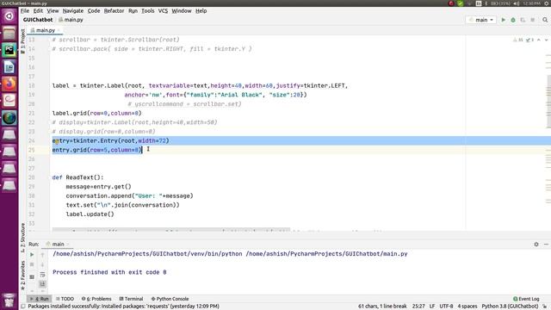Open the Python 3.8 (GUIChatbot) interpreter selector

pos(510,307)
